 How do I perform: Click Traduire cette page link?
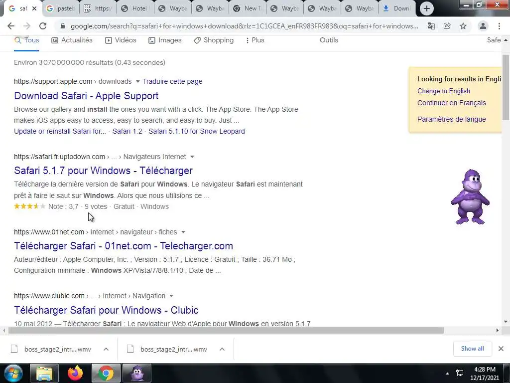[x=172, y=81]
